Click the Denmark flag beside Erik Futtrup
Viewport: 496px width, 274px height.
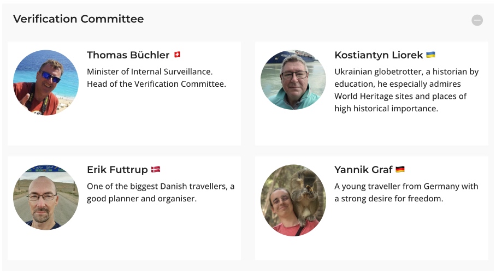click(x=156, y=170)
